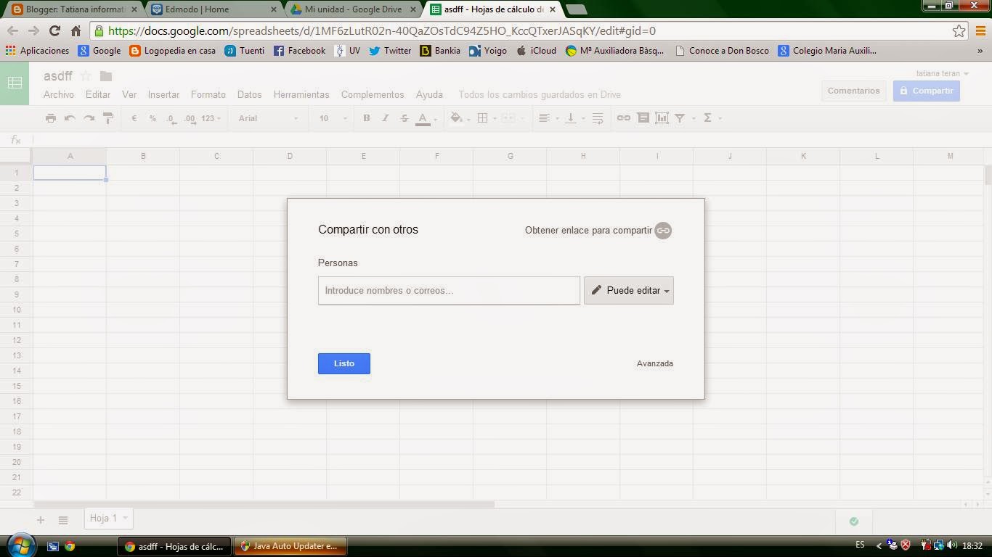Select the paint format tool

coord(107,117)
